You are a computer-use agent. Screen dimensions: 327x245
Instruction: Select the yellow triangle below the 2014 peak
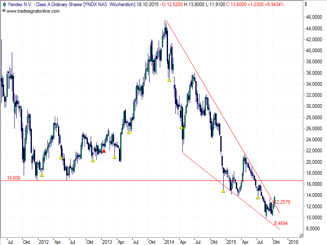tap(169, 80)
